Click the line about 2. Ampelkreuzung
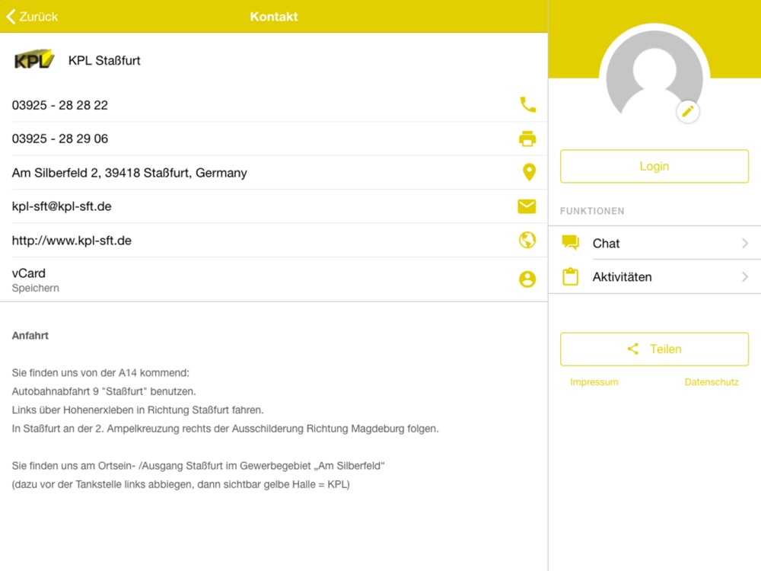 (x=225, y=429)
